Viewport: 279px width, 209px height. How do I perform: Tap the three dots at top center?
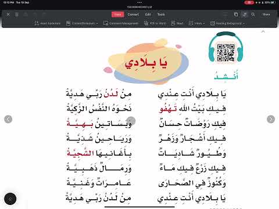[139, 2]
